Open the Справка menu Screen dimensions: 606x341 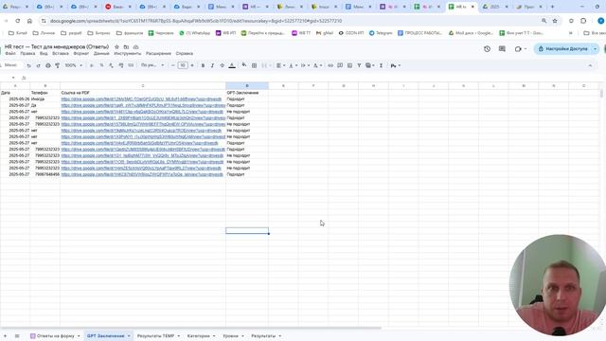coord(185,53)
